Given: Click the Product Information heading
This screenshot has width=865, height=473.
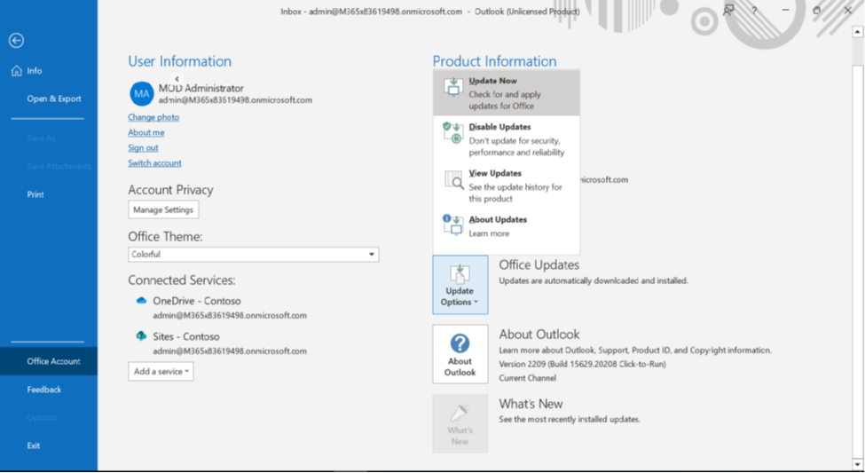Looking at the screenshot, I should [x=494, y=61].
